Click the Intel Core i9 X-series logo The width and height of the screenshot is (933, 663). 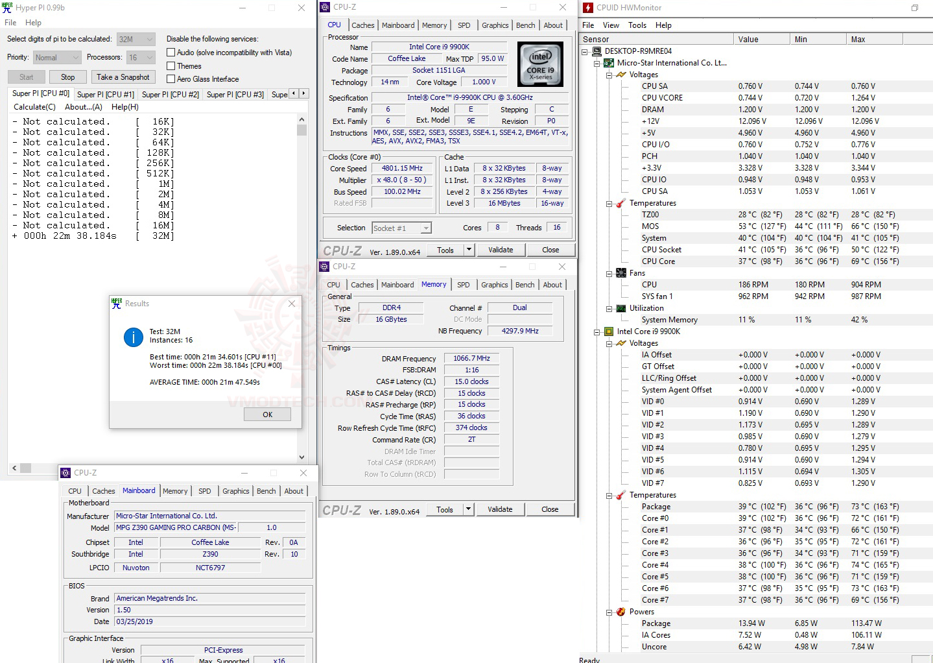click(540, 64)
